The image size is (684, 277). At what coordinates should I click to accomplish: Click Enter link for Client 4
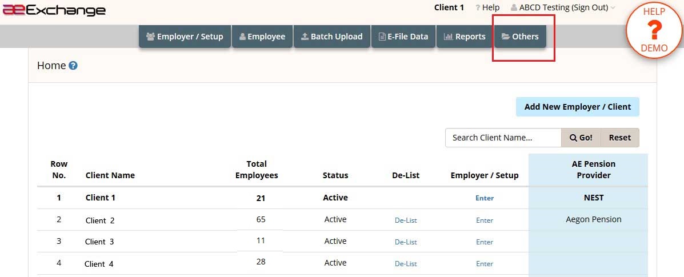click(485, 263)
